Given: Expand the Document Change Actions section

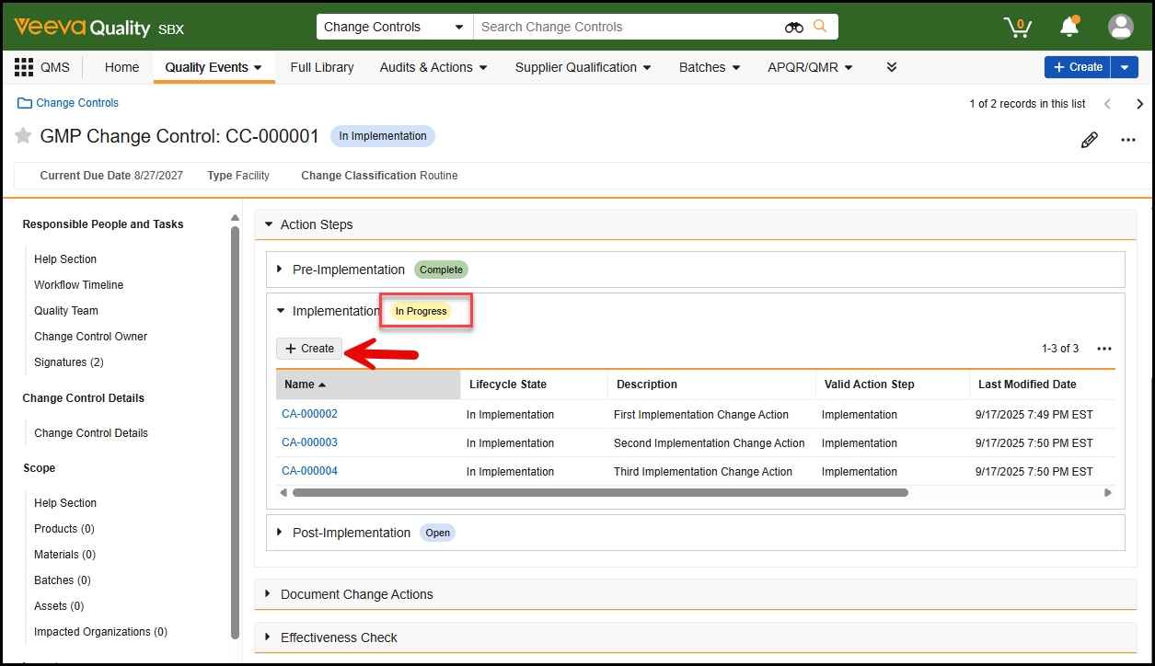Looking at the screenshot, I should coord(269,594).
